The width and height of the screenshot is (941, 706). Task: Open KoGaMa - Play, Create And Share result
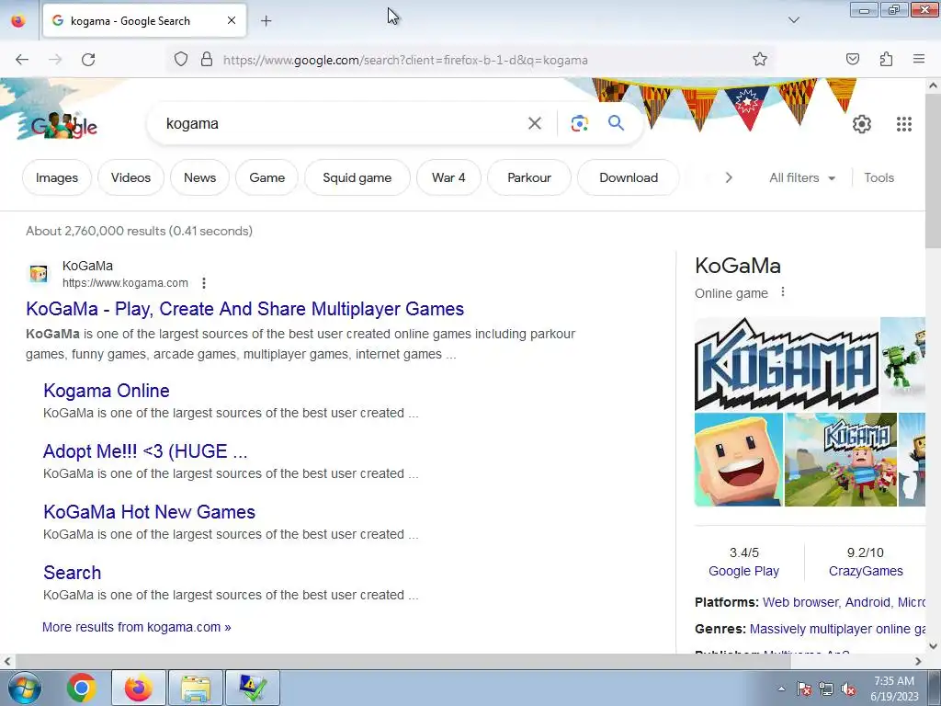(x=244, y=309)
